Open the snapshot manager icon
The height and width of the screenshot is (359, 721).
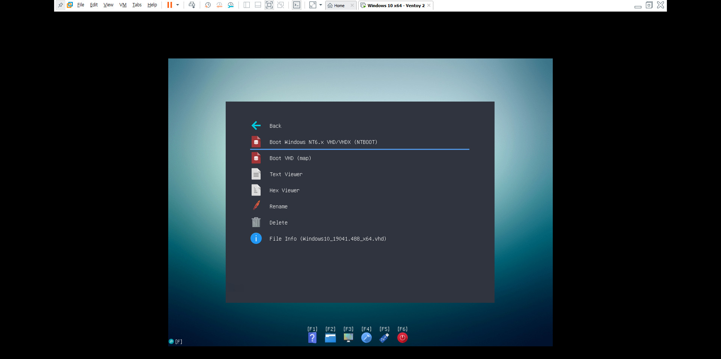(x=231, y=5)
